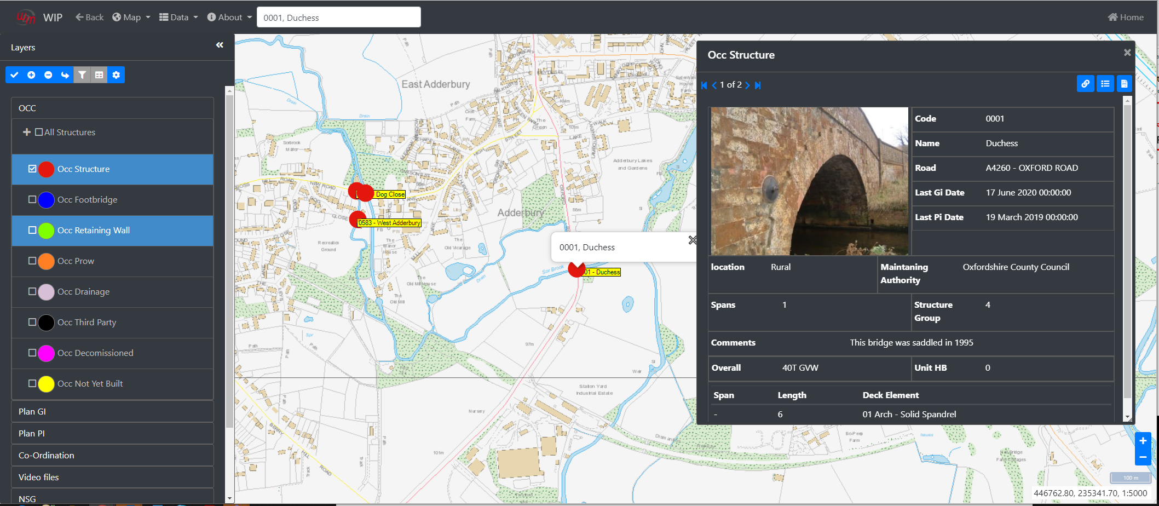Click the filter funnel icon in Layers toolbar
This screenshot has width=1159, height=506.
(x=82, y=75)
